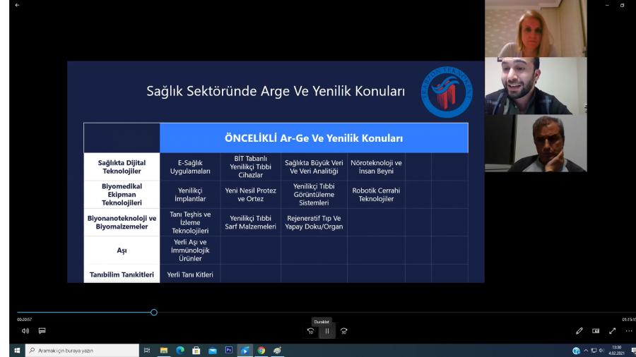Screen dimensions: 636x357
Task: Launch Microsoft Edge from taskbar
Action: pos(179,350)
